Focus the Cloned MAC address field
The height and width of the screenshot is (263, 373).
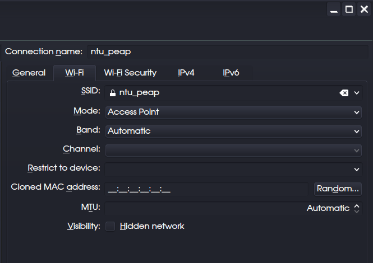[206, 189]
